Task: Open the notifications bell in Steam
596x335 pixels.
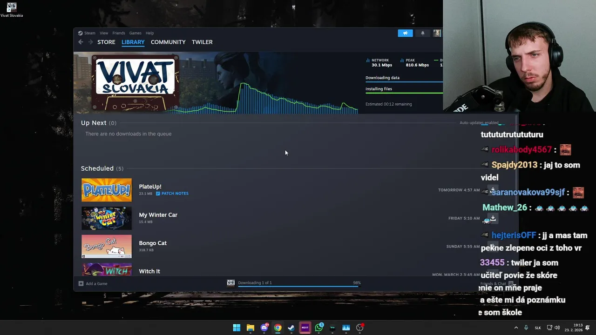Action: pyautogui.click(x=423, y=33)
